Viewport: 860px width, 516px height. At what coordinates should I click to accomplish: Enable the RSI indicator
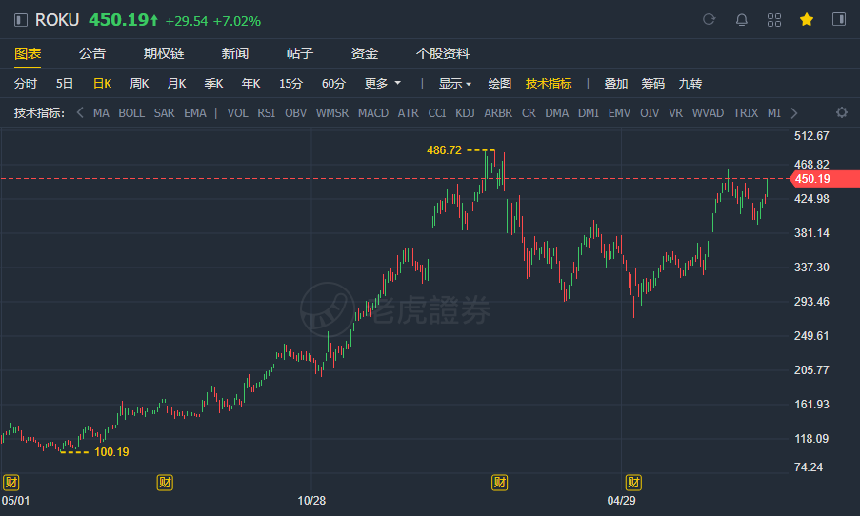click(267, 113)
